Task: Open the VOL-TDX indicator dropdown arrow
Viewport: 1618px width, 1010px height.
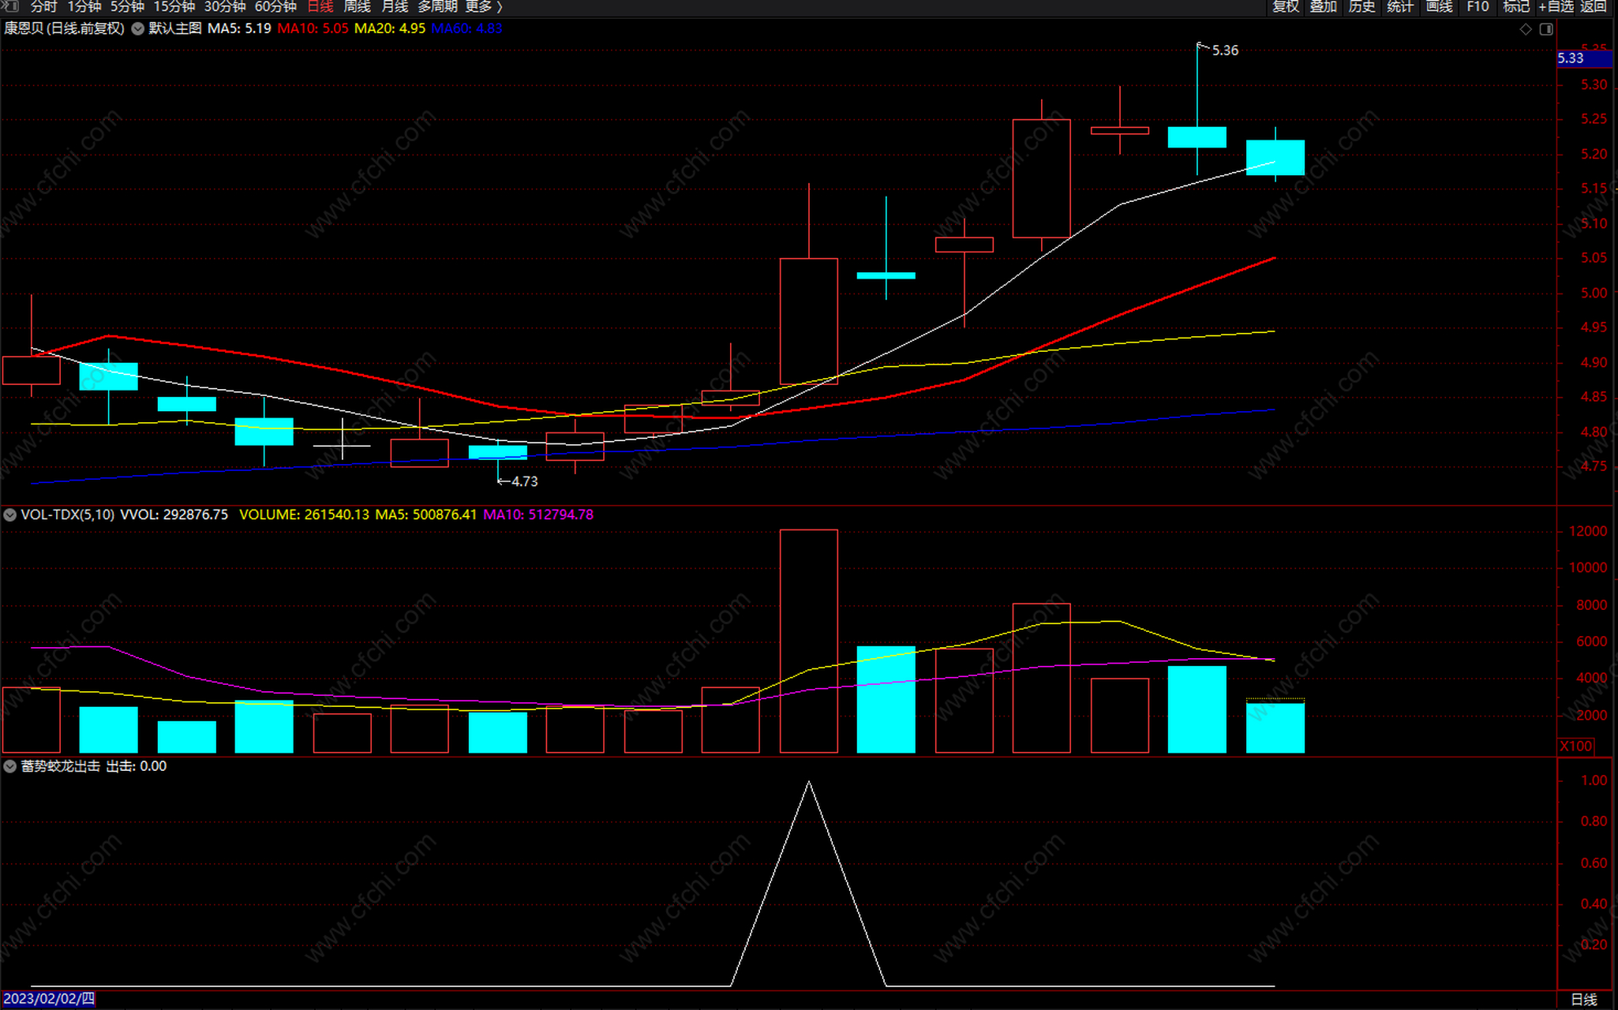Action: click(9, 514)
